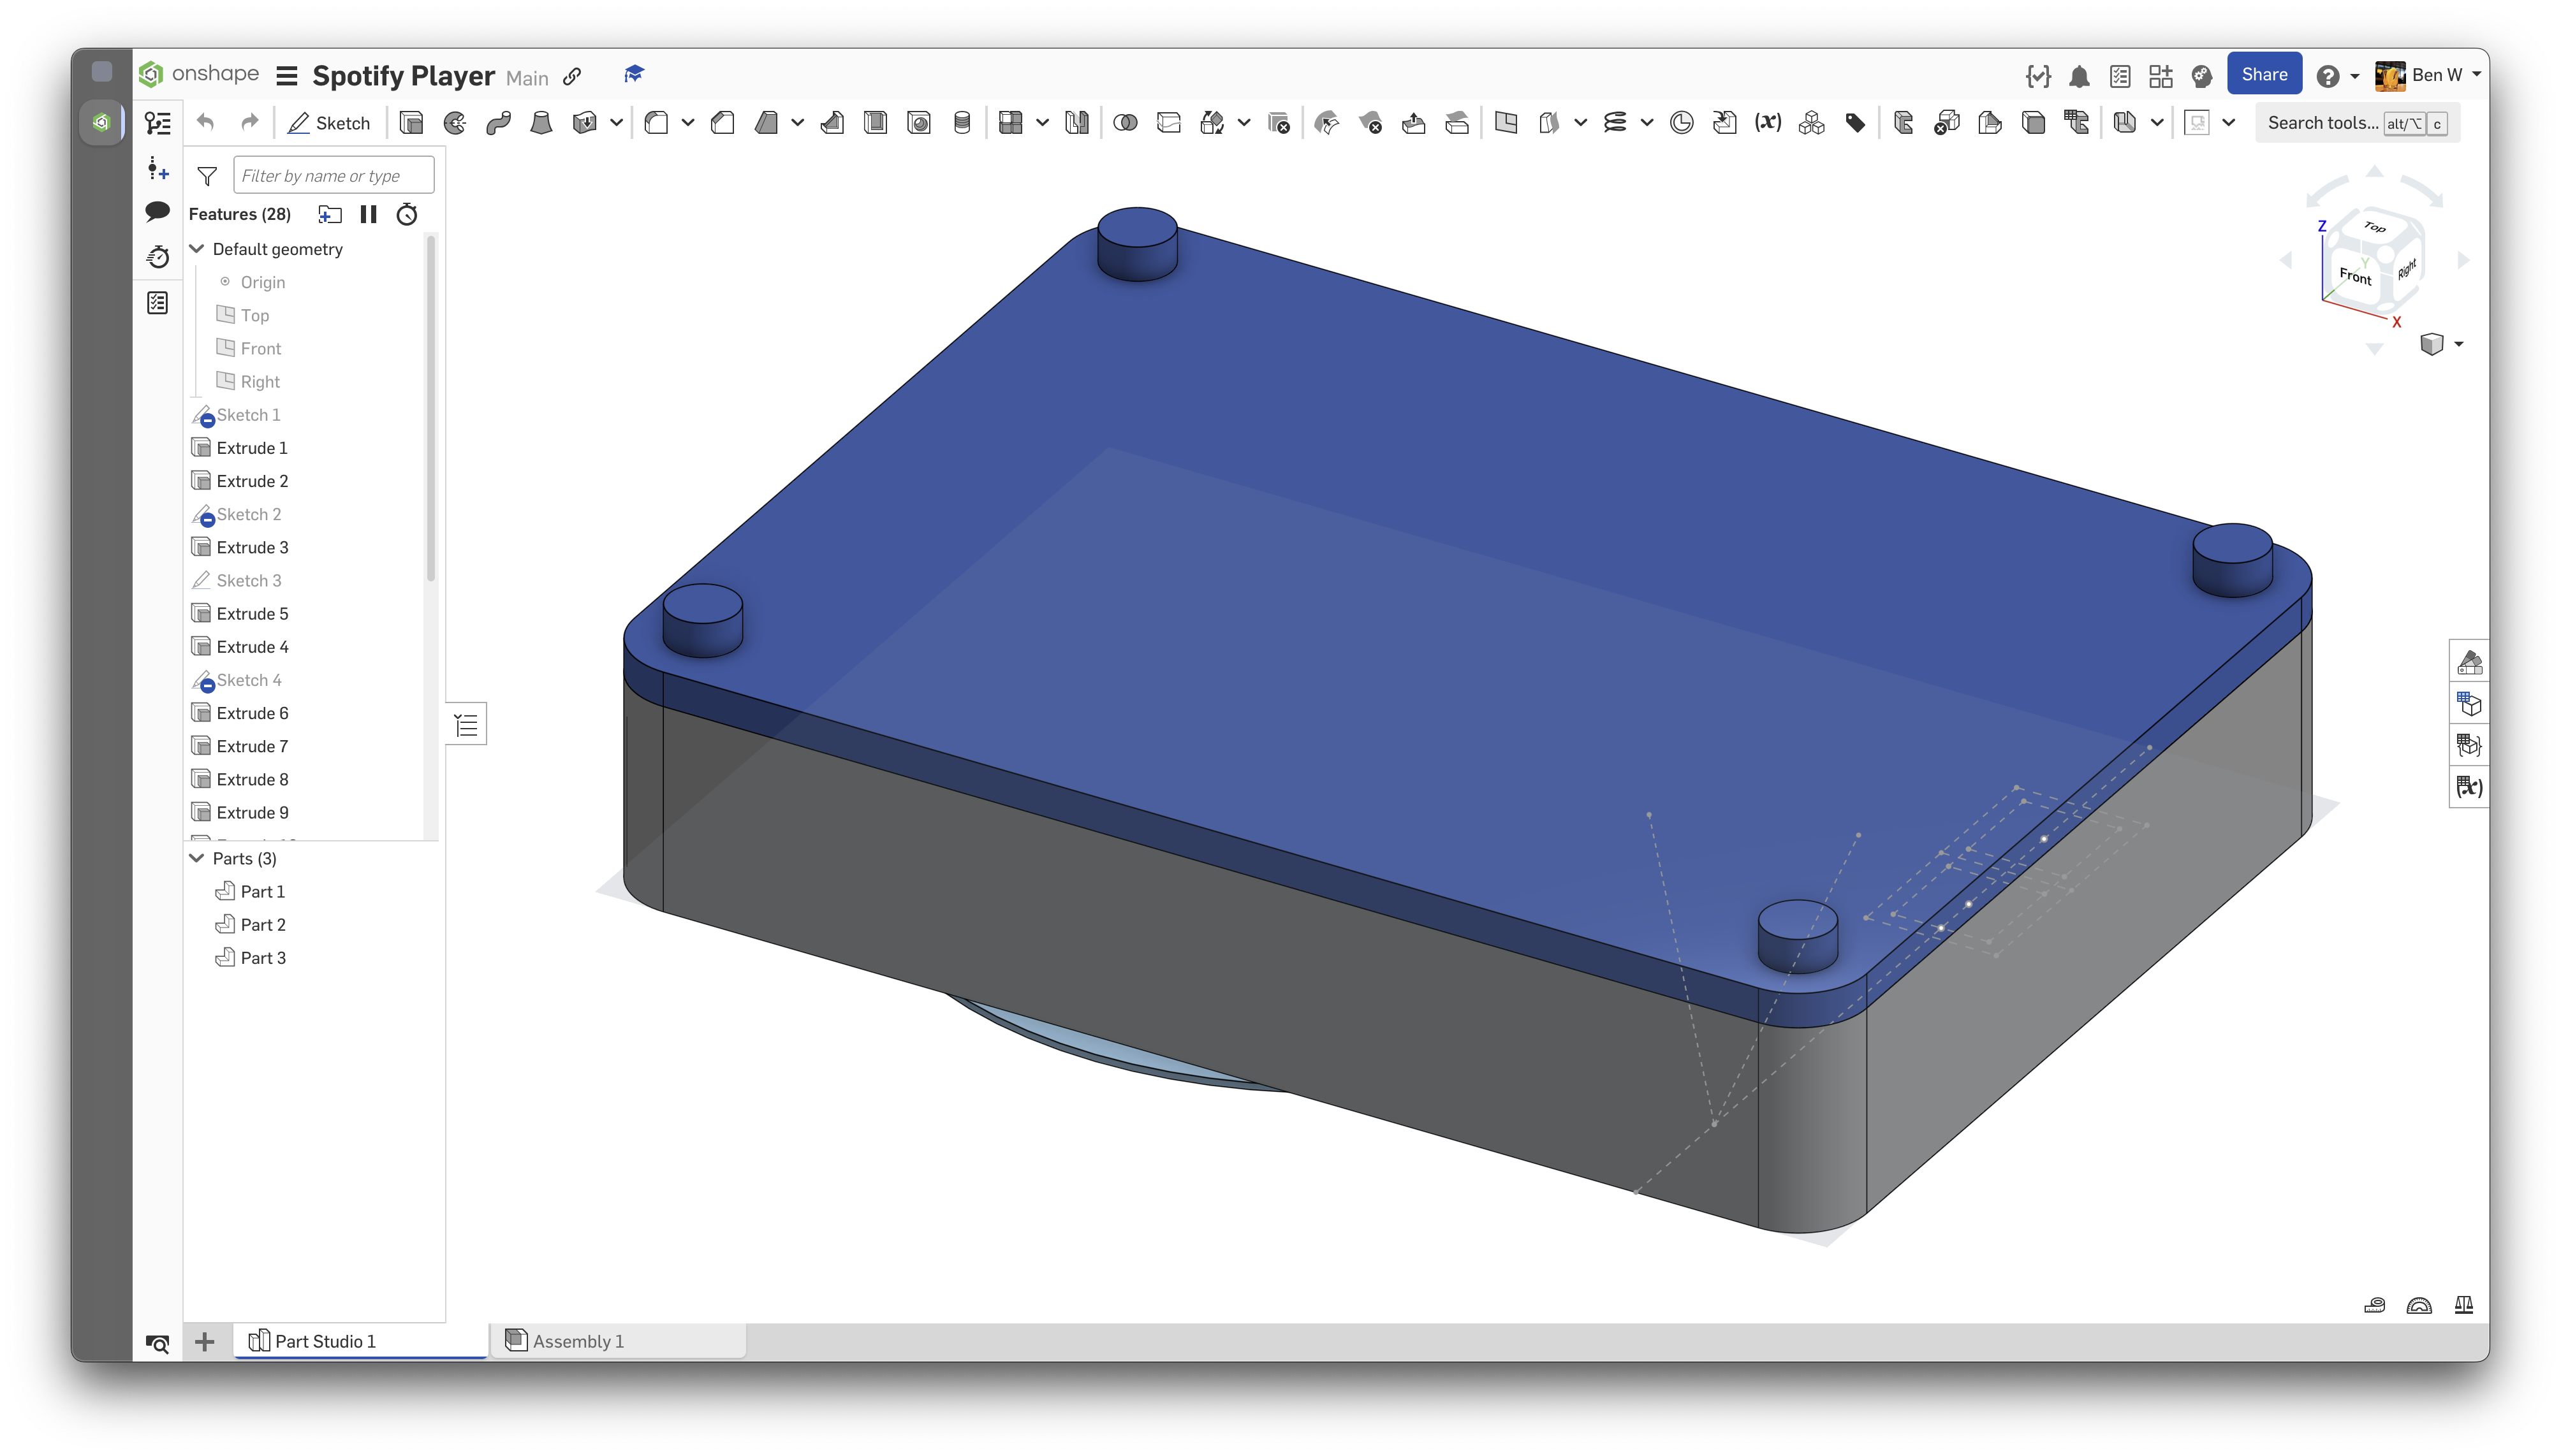Screen dimensions: 2561x1456
Task: Open the main hamburger document menu
Action: coord(286,76)
